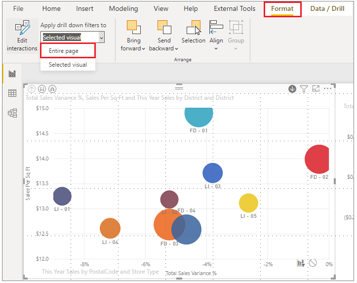
Task: Click the LI - 05 yellow bubble
Action: [x=248, y=203]
